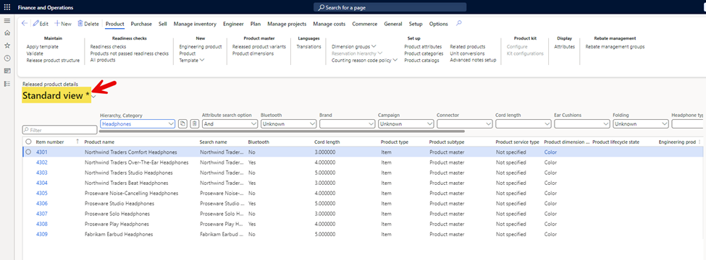This screenshot has width=706, height=260.
Task: Go to Home in left sidebar
Action: pos(7,32)
